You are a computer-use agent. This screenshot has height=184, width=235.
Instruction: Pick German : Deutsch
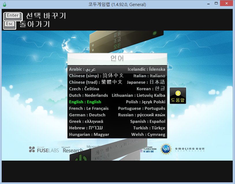pos(87,115)
